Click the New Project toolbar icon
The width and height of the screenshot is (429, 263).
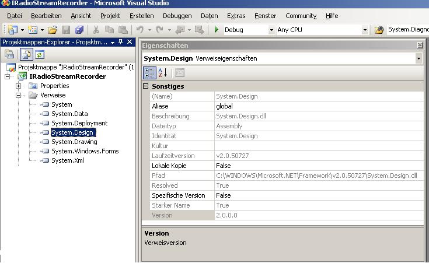(x=13, y=30)
